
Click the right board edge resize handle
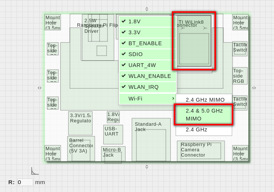coord(254,88)
